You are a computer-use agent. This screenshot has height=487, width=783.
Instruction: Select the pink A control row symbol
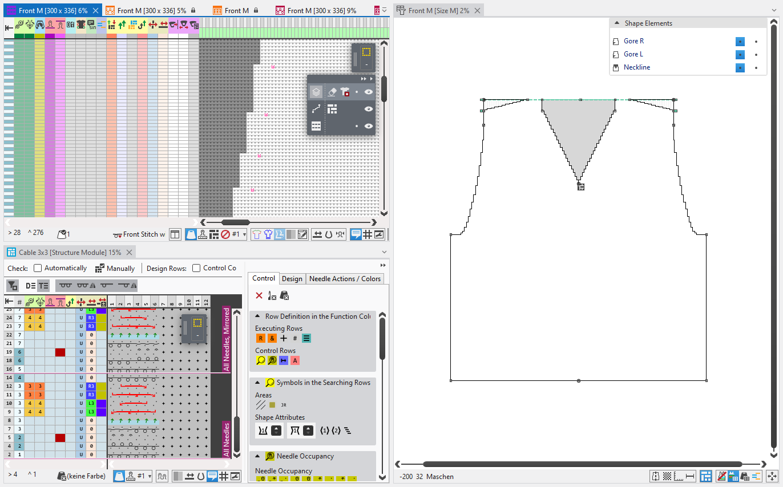(295, 360)
